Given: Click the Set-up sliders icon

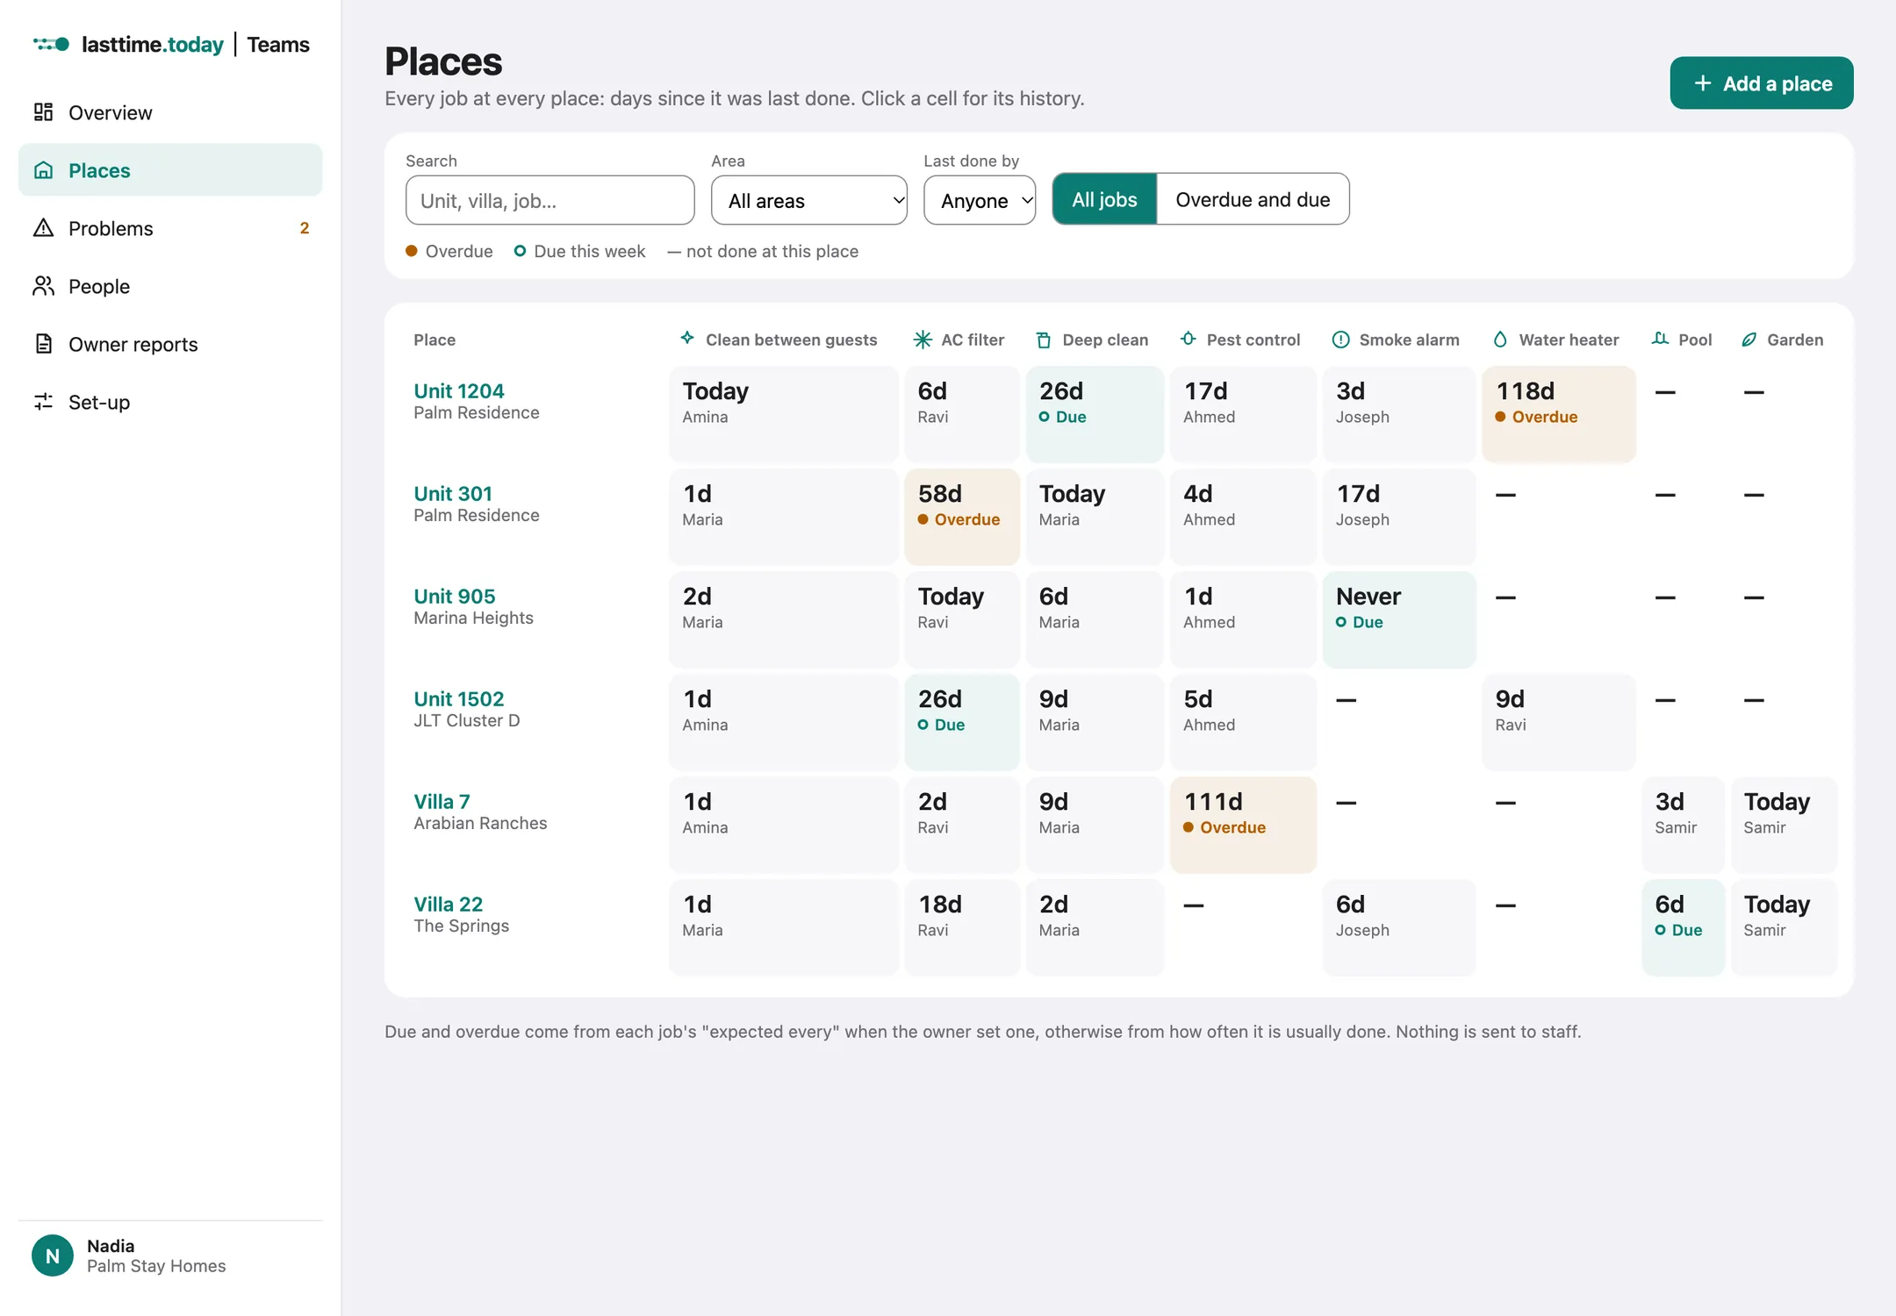Looking at the screenshot, I should (x=43, y=402).
